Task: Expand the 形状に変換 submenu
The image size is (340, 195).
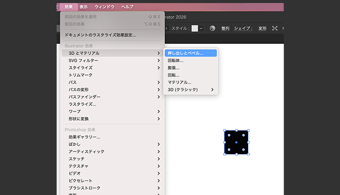Action: (112, 119)
